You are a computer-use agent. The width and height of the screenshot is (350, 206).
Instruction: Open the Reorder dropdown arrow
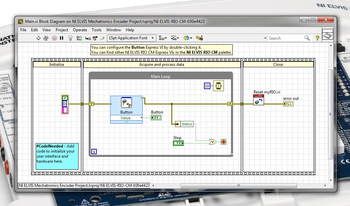[x=191, y=38]
